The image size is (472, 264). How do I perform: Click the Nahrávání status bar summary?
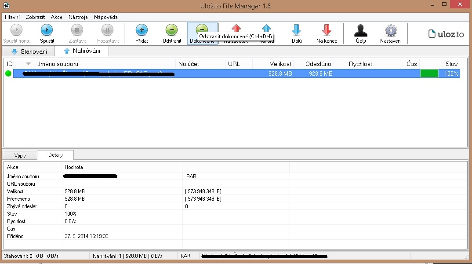(x=127, y=256)
